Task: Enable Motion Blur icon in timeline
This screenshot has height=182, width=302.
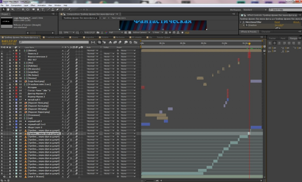Action: point(120,42)
